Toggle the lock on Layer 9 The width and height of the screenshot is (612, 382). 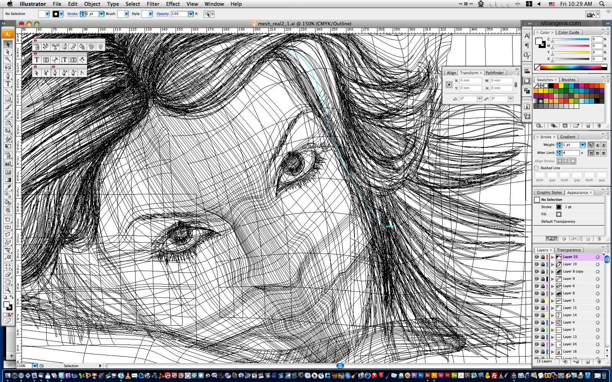click(x=543, y=279)
